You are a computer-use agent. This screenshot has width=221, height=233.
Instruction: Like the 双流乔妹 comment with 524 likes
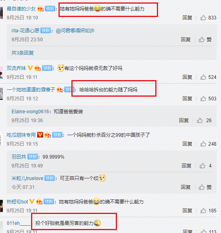203,77
